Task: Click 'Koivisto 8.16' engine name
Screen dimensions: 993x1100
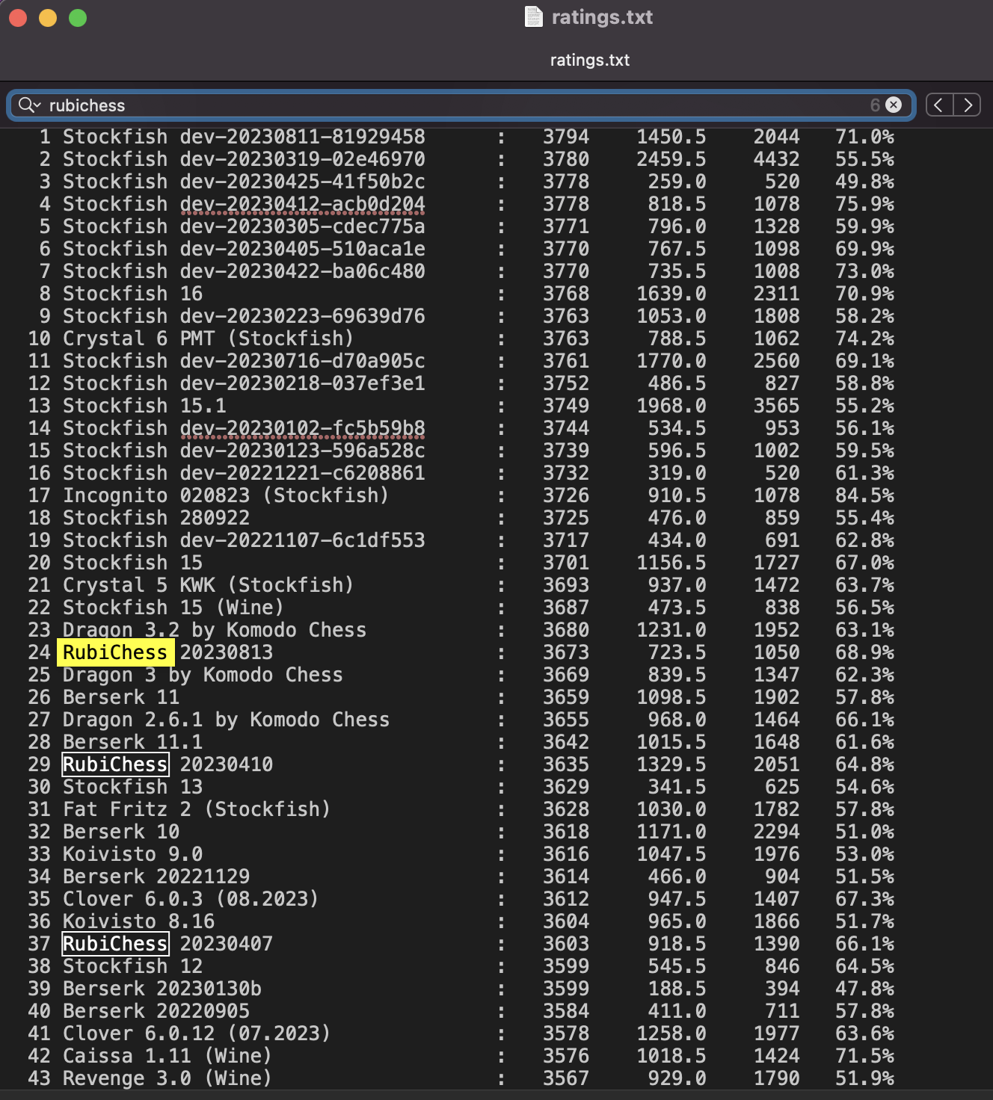Action: click(x=138, y=921)
